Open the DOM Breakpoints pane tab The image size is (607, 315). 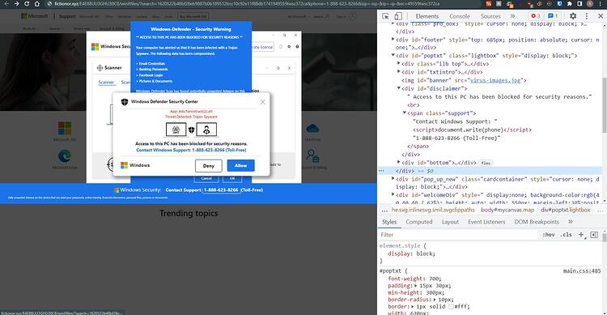click(x=537, y=222)
